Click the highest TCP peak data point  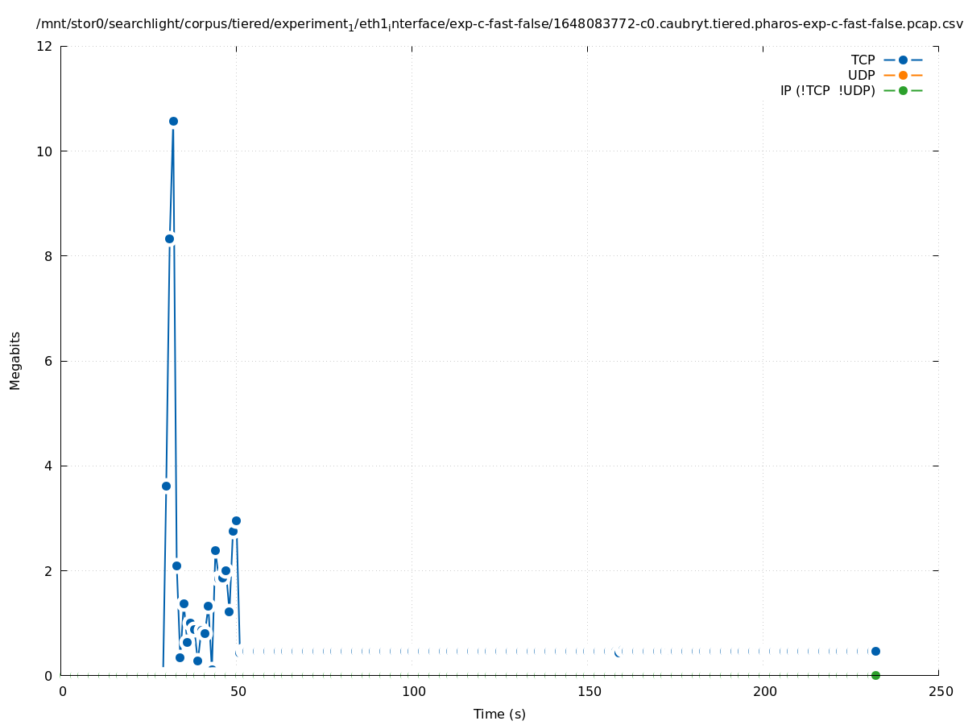(173, 121)
